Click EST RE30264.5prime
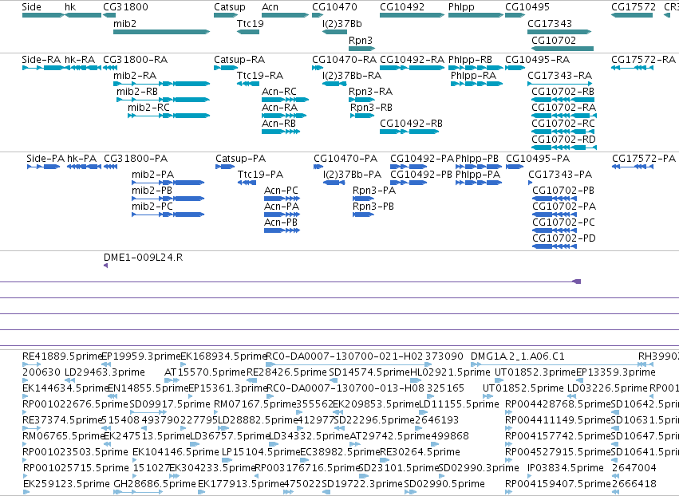 pyautogui.click(x=385, y=460)
